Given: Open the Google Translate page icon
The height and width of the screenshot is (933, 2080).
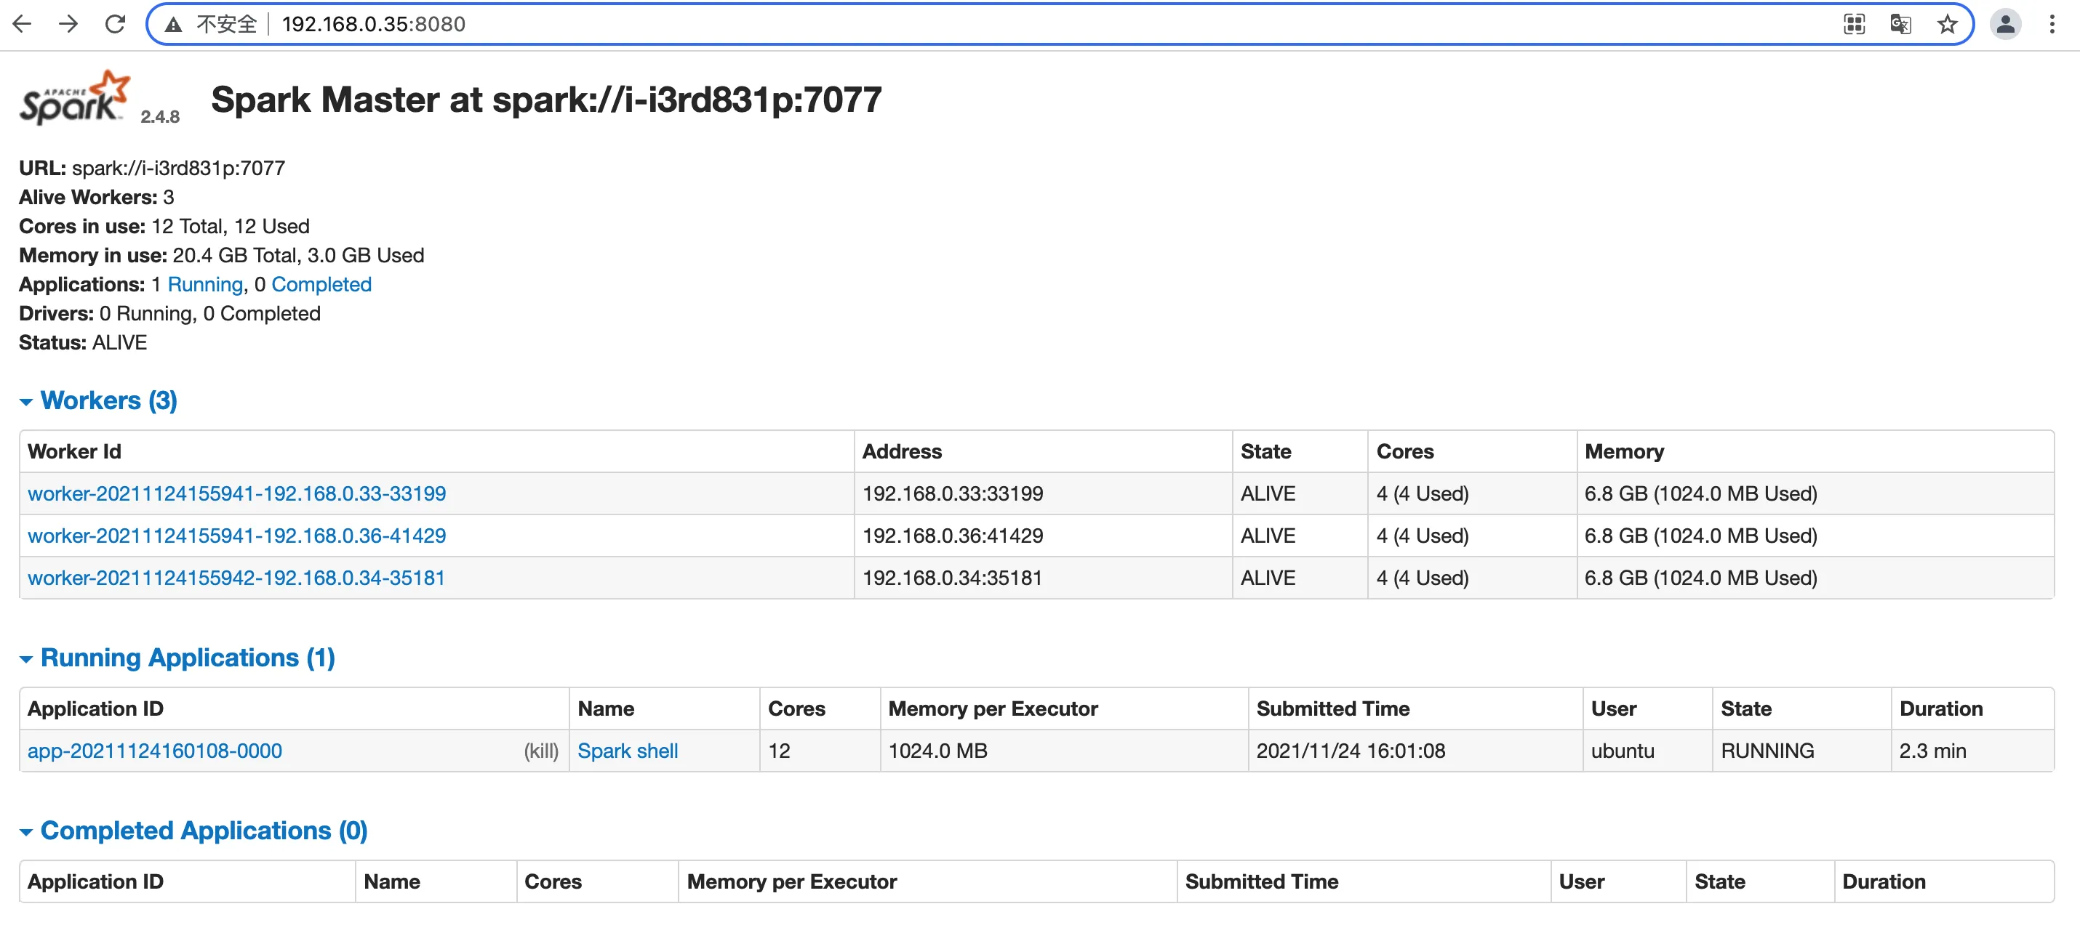Looking at the screenshot, I should (x=1901, y=24).
